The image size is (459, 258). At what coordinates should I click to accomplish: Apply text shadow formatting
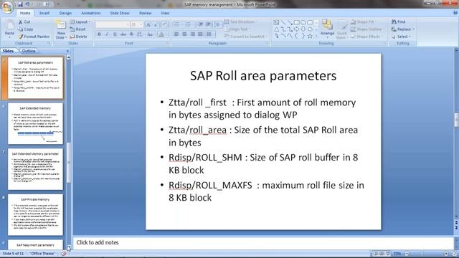pos(131,34)
